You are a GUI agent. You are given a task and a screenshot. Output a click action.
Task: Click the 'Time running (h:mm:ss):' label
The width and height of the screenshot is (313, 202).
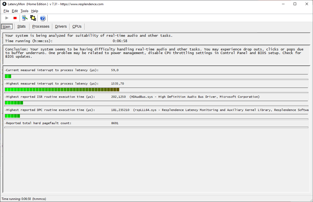pos(29,41)
